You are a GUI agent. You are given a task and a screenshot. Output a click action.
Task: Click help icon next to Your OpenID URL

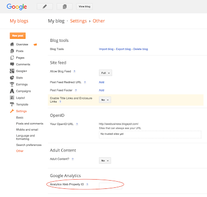(77, 124)
